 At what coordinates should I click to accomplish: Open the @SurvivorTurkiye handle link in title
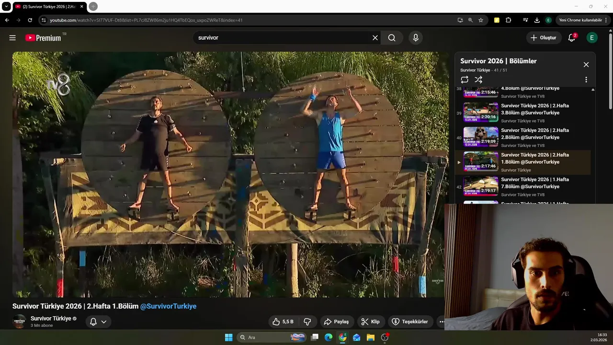(x=168, y=306)
